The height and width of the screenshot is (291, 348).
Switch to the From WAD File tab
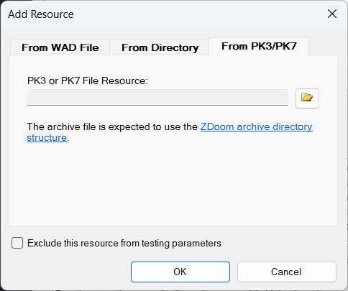60,47
